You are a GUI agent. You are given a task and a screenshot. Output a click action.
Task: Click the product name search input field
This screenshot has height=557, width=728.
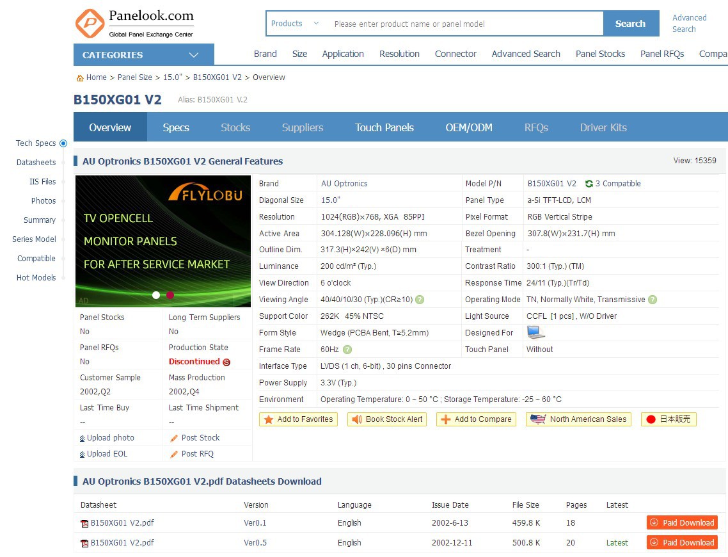(464, 24)
